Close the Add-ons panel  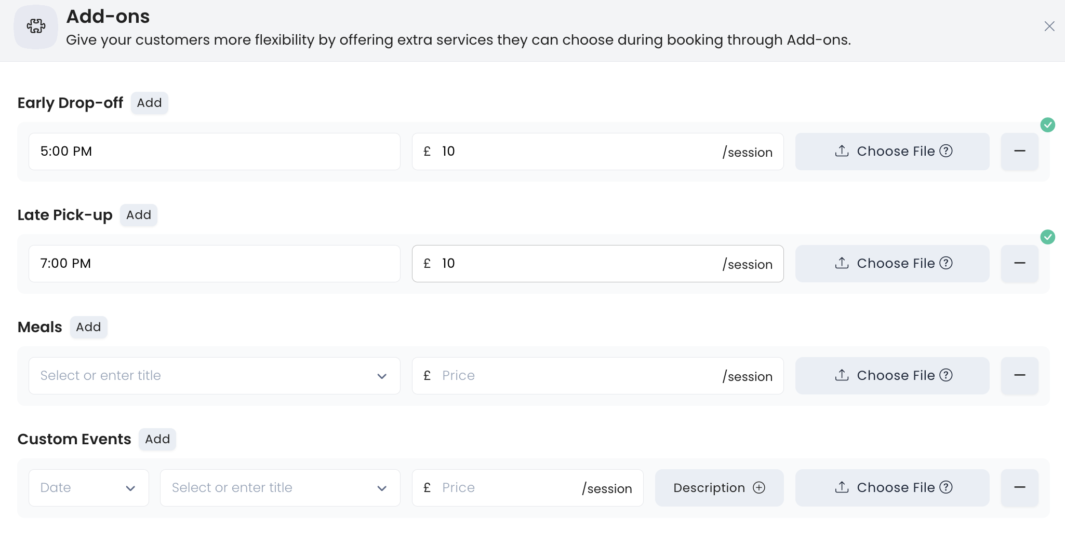click(x=1049, y=26)
